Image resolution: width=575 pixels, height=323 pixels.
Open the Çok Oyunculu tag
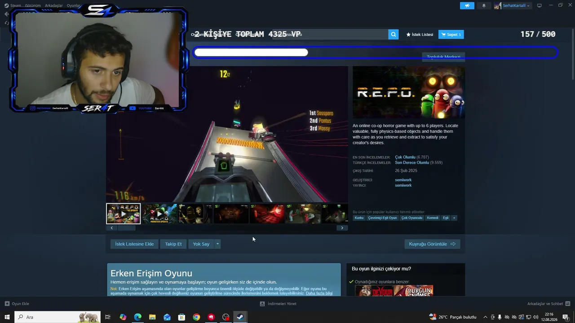[412, 218]
